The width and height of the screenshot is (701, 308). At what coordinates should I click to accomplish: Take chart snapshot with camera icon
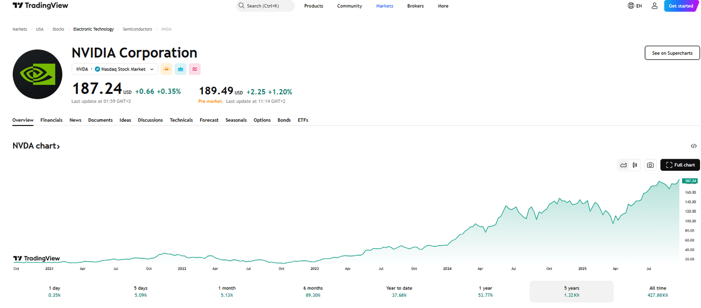(650, 165)
